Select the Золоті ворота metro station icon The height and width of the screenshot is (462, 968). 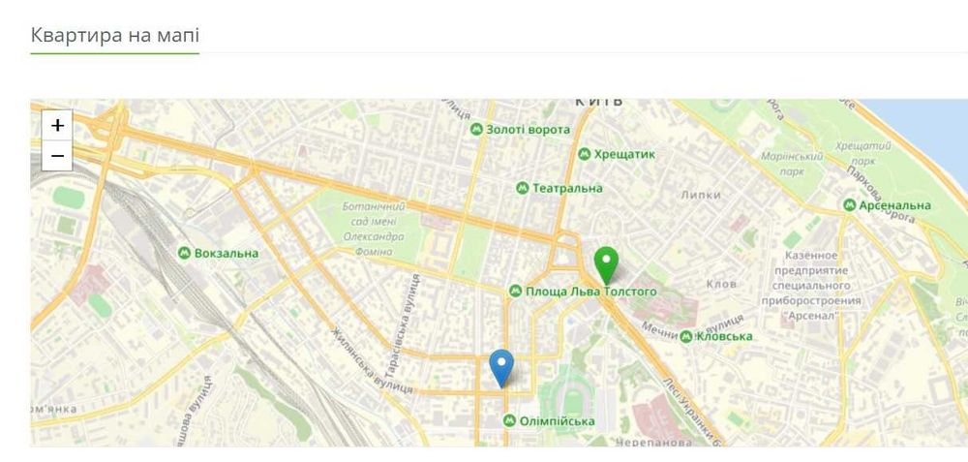tap(476, 130)
